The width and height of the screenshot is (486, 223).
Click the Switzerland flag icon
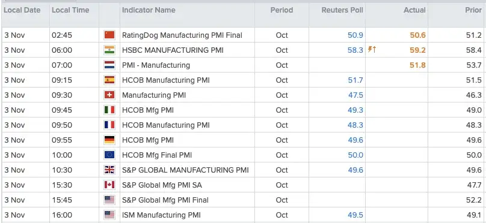pos(109,95)
